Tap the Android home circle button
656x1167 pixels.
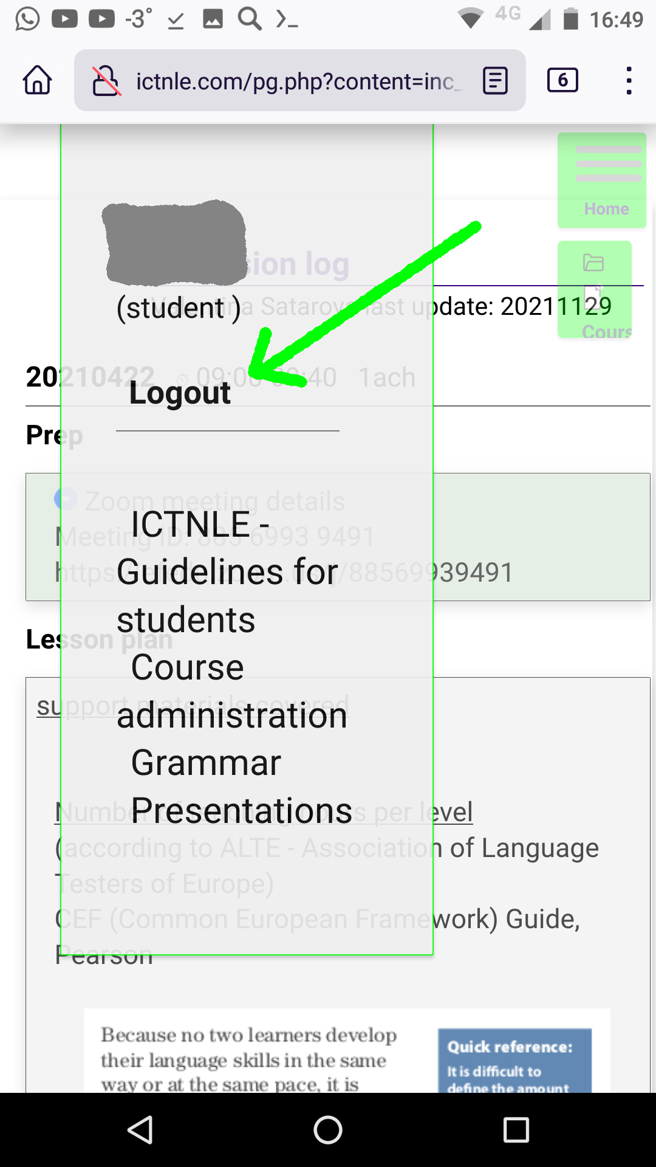click(x=328, y=1130)
